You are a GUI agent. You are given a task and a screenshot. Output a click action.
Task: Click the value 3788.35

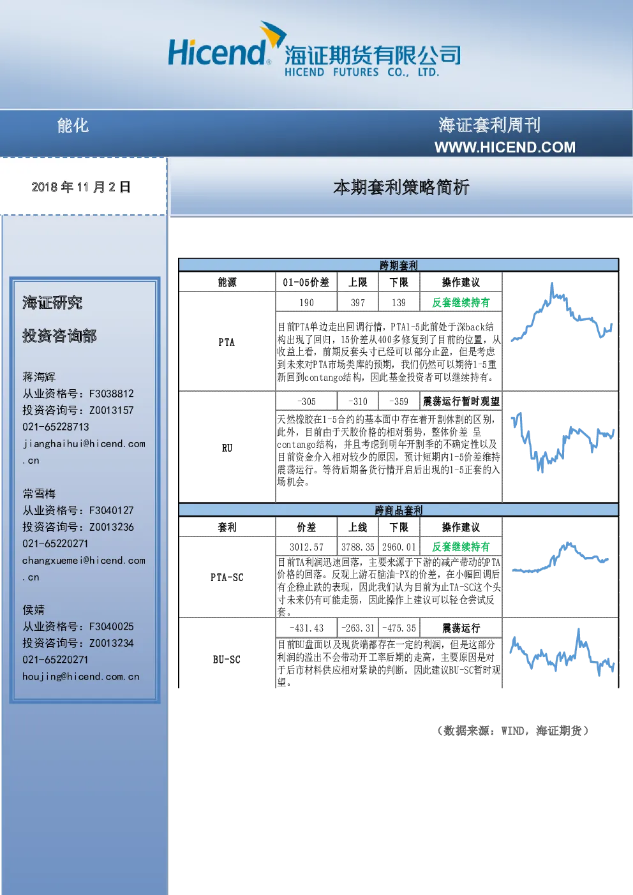[358, 547]
